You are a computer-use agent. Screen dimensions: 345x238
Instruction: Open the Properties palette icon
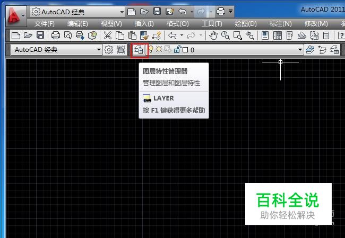click(x=265, y=35)
